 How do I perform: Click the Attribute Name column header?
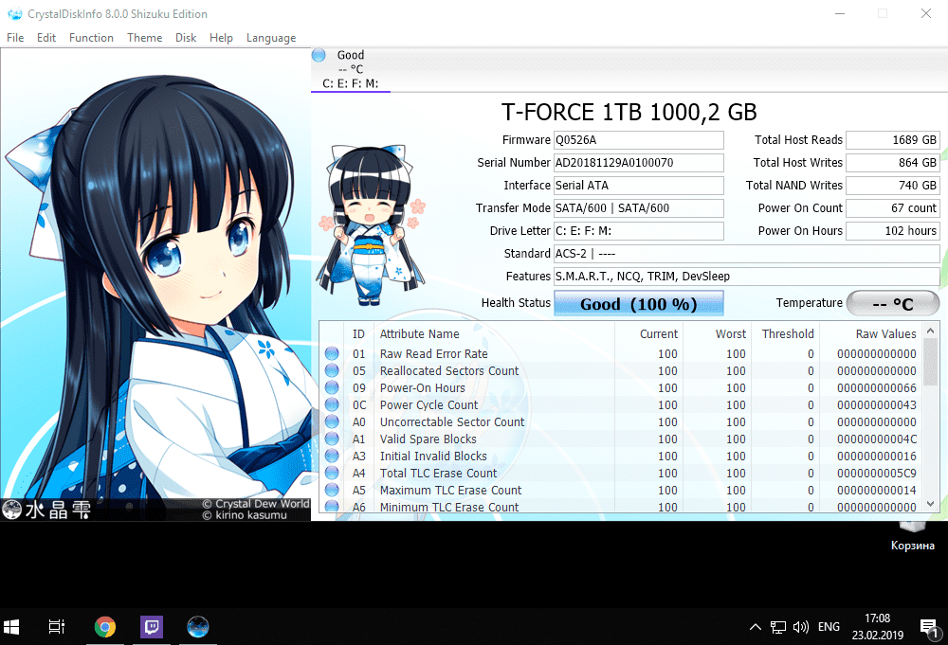(420, 334)
